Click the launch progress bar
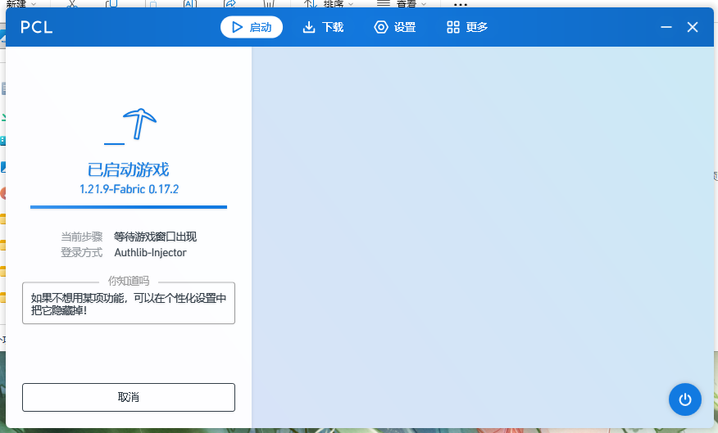Image resolution: width=718 pixels, height=433 pixels. 129,207
